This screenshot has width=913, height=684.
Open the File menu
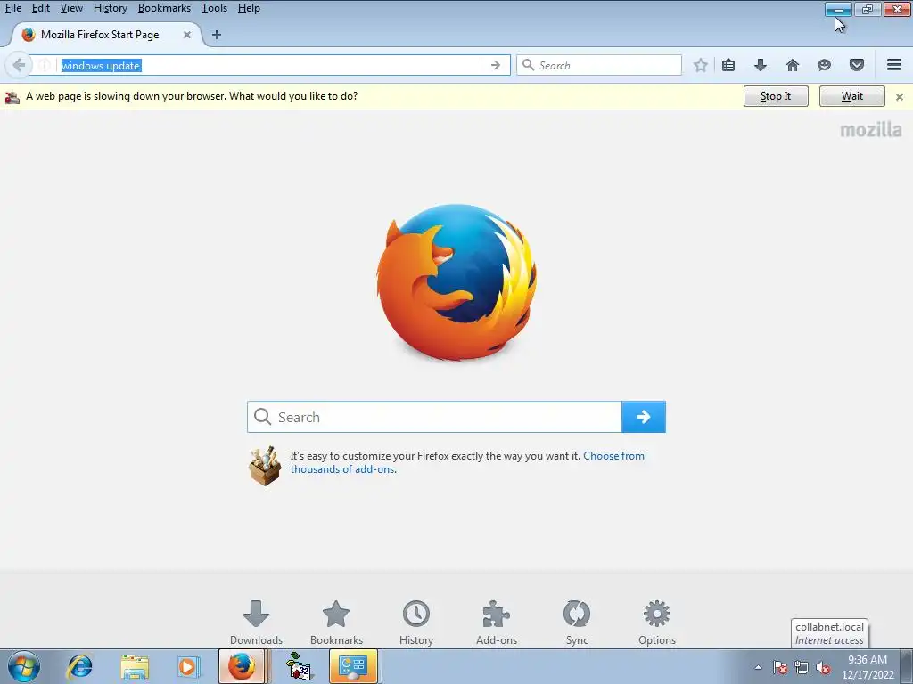click(x=12, y=8)
